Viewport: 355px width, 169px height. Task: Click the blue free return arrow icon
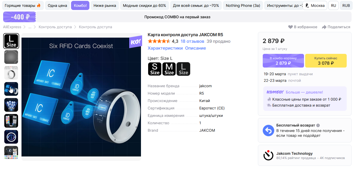[268, 131]
